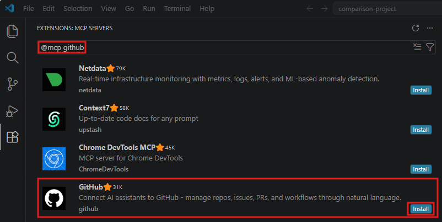
Task: Open the Chrome DevTools MCP title
Action: pos(117,147)
